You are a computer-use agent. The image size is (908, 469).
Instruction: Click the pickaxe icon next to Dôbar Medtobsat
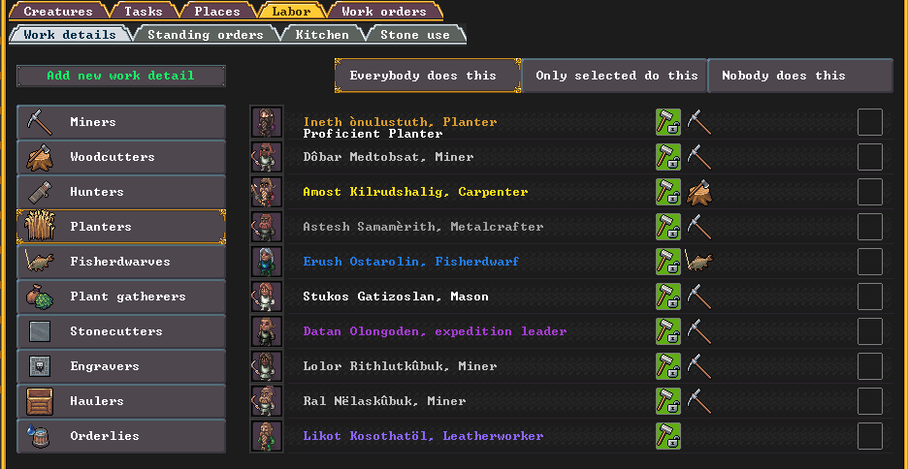[x=699, y=157]
